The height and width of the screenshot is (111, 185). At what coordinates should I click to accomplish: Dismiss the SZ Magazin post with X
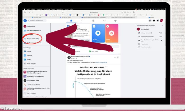[x=118, y=57]
